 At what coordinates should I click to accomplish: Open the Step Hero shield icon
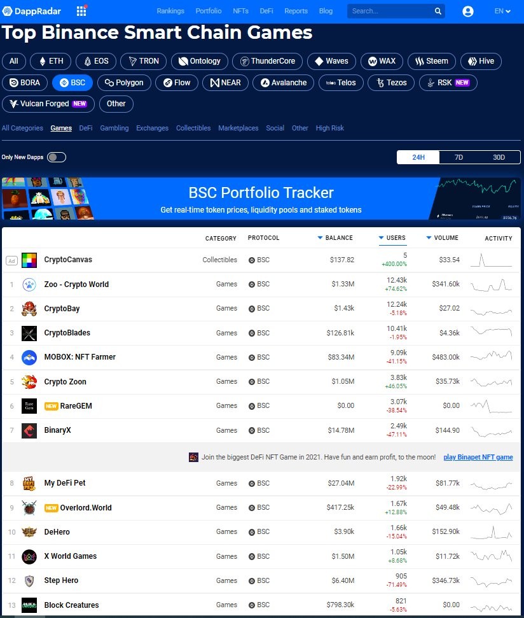(x=29, y=580)
